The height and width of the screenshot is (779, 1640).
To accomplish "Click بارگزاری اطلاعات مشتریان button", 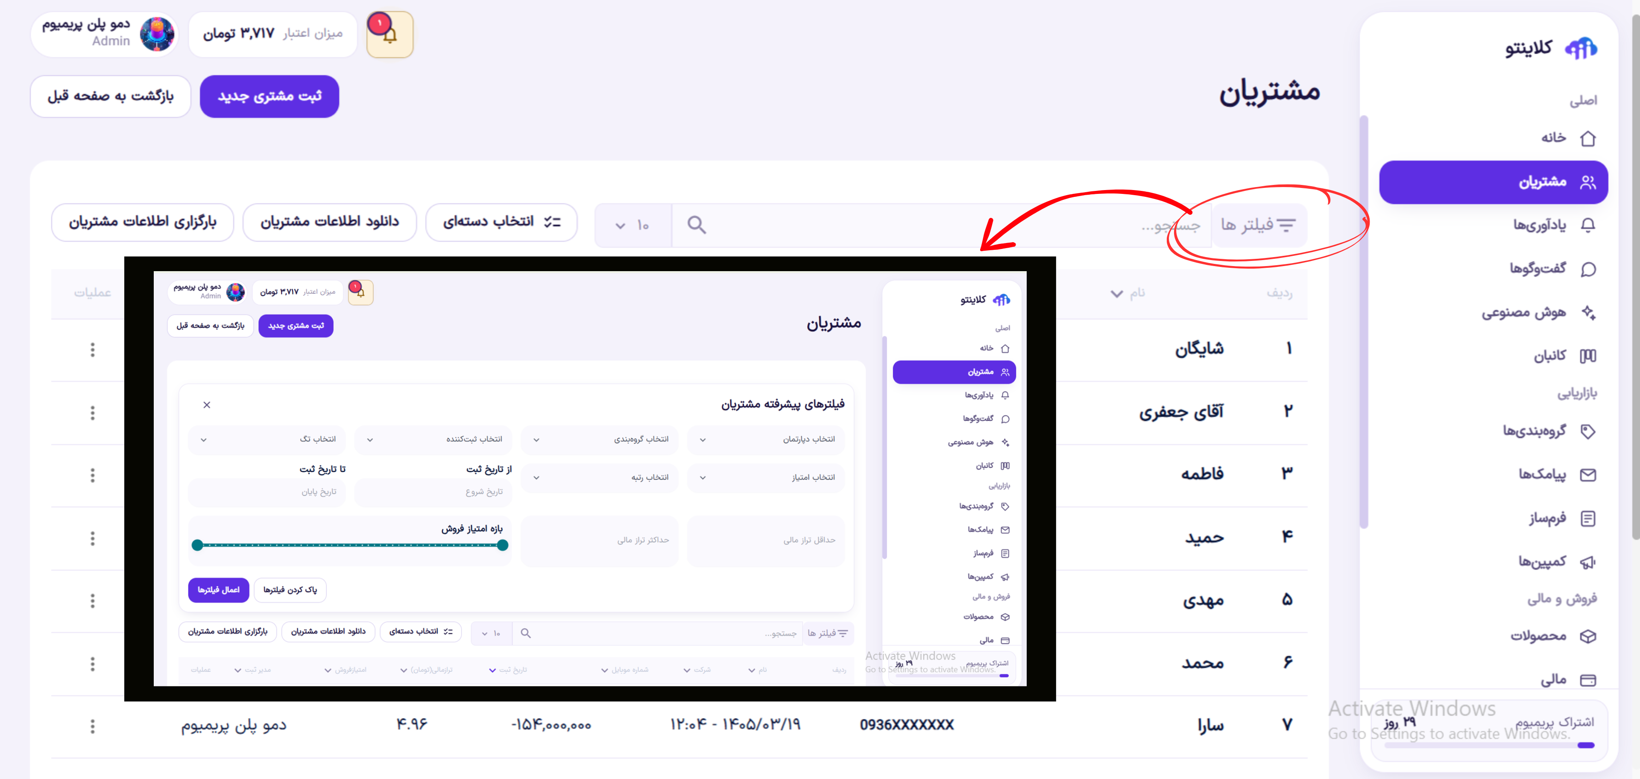I will tap(143, 222).
